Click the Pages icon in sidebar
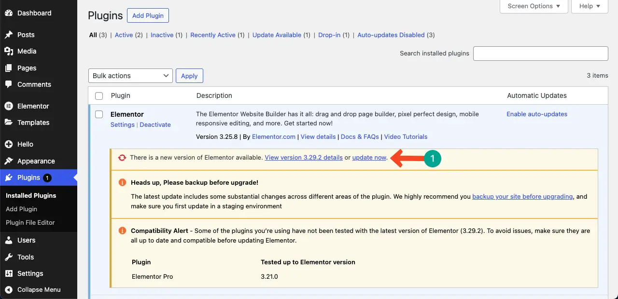 click(x=9, y=68)
